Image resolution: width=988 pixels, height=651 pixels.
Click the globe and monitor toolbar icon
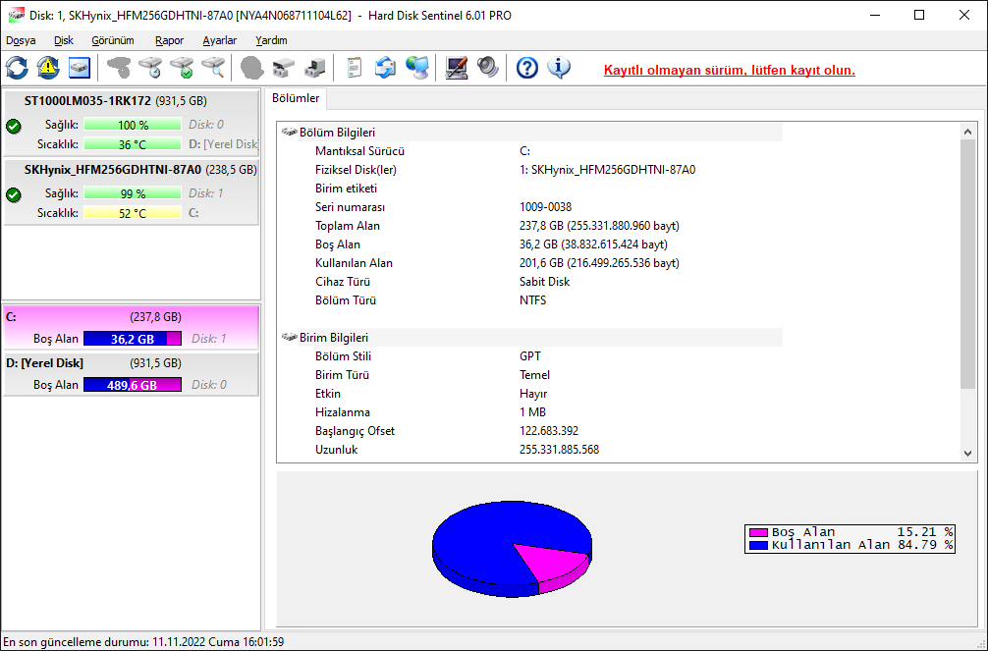pyautogui.click(x=417, y=68)
